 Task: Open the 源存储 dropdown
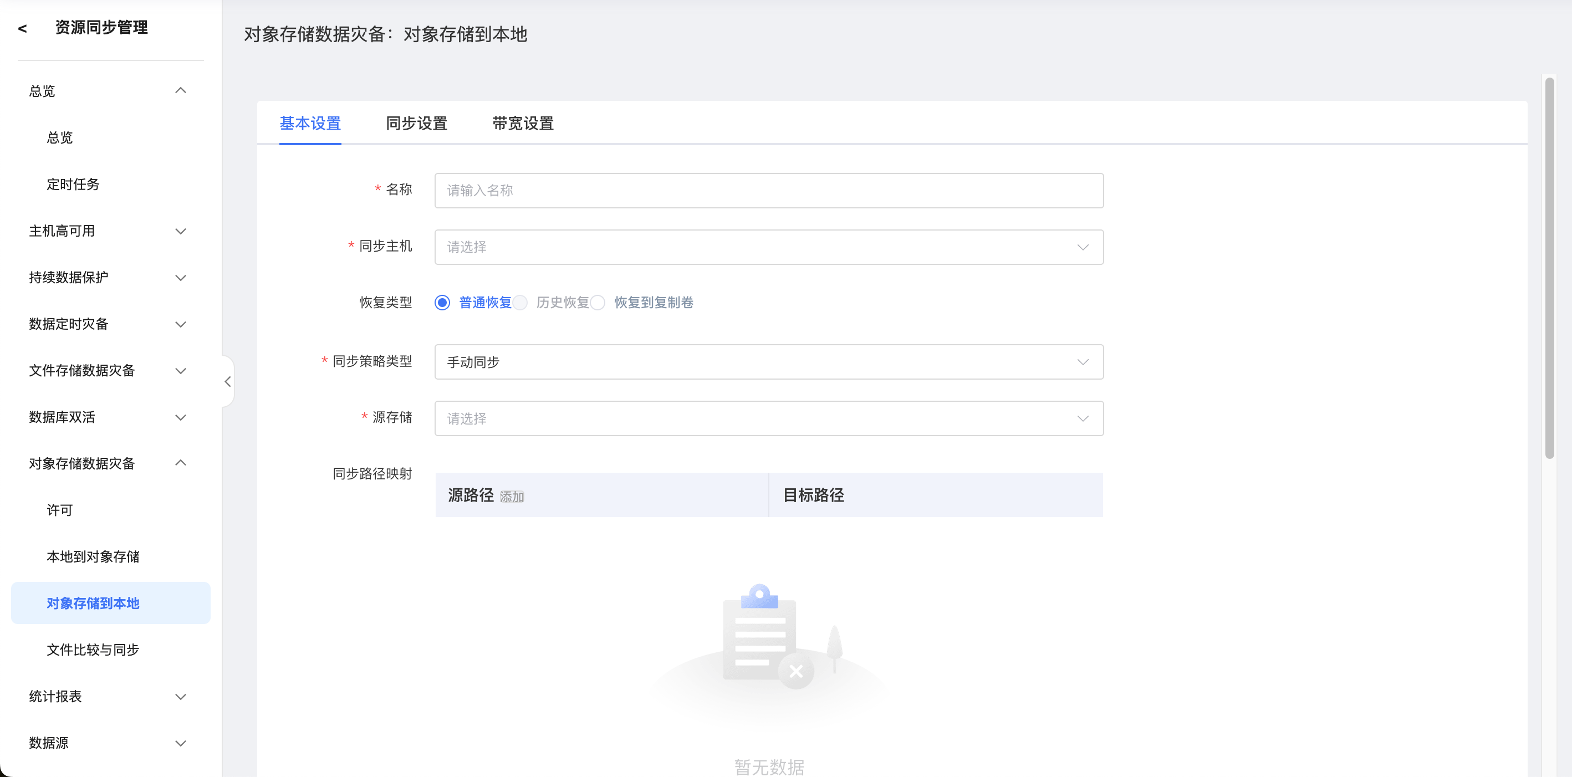click(x=768, y=419)
